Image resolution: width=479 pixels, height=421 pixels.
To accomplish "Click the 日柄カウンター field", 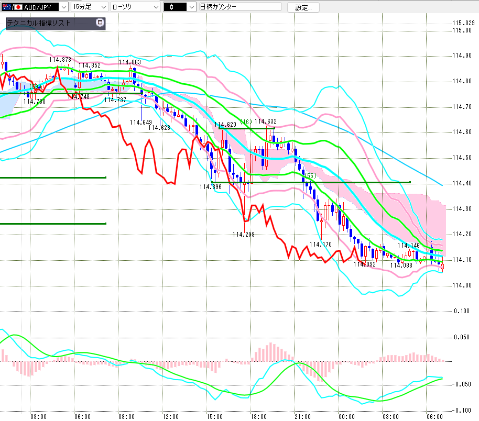I will (x=240, y=7).
